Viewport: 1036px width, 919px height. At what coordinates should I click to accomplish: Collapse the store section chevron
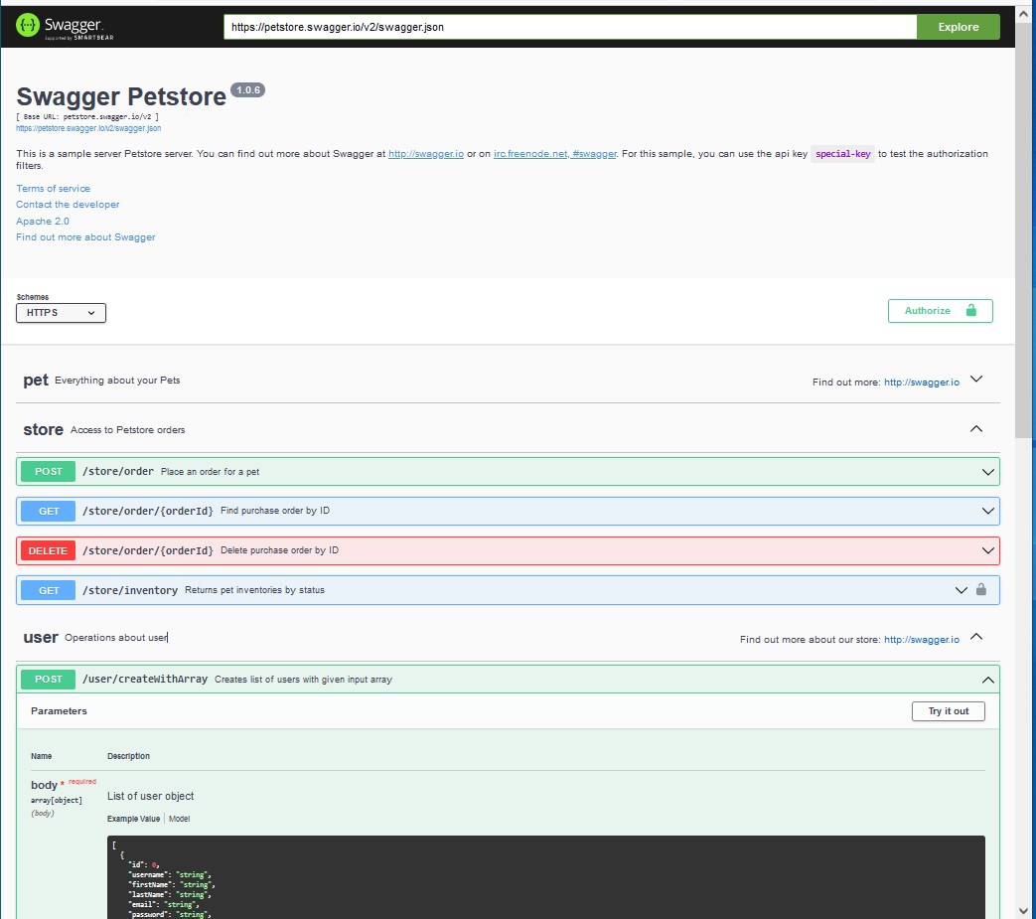coord(975,429)
